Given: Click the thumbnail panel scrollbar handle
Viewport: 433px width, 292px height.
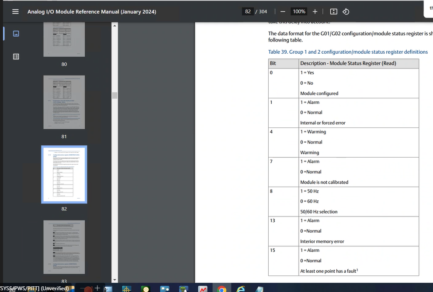Looking at the screenshot, I should 115,95.
